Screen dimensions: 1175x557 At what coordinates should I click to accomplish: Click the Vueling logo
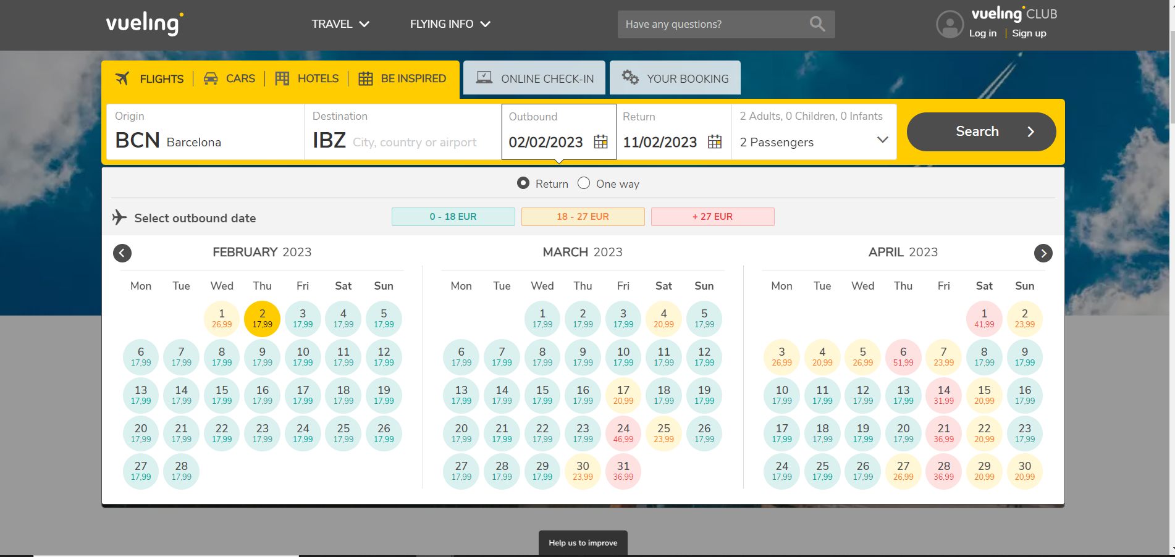click(x=145, y=24)
